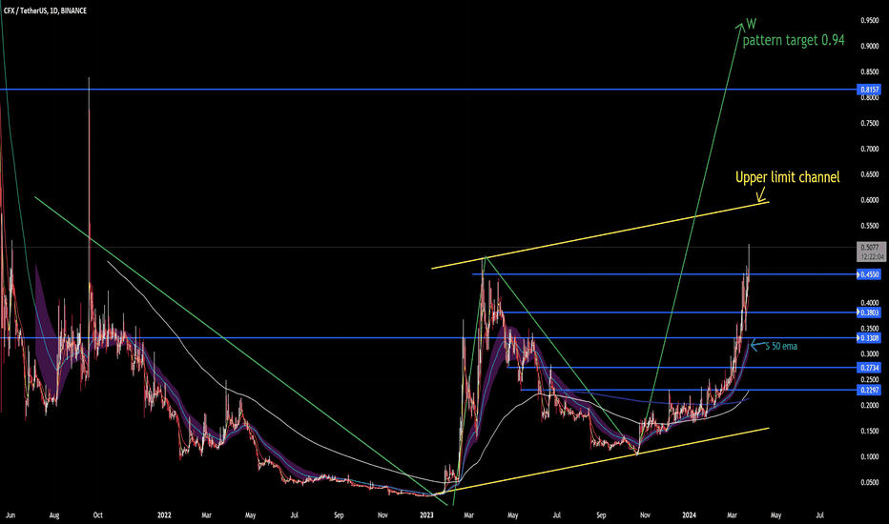Viewport: 889px width, 524px height.
Task: Click the 2024 label on time axis
Action: 689,514
